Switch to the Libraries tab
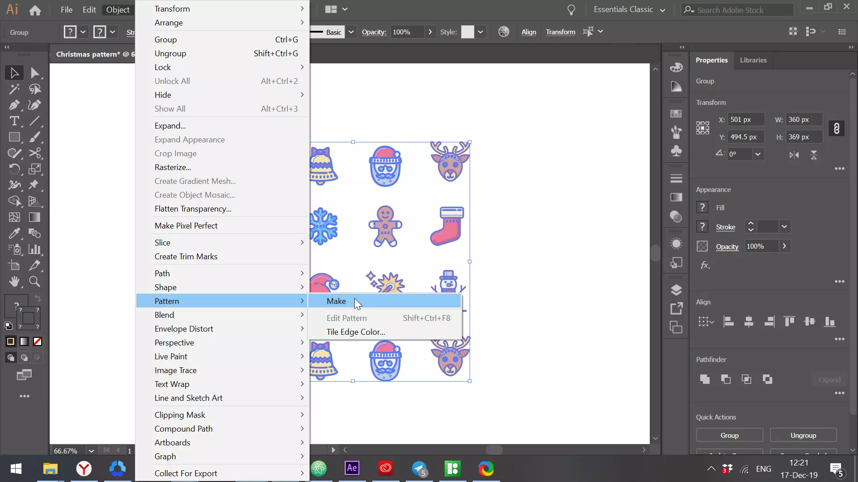Screen dimensions: 858x482 [753, 60]
